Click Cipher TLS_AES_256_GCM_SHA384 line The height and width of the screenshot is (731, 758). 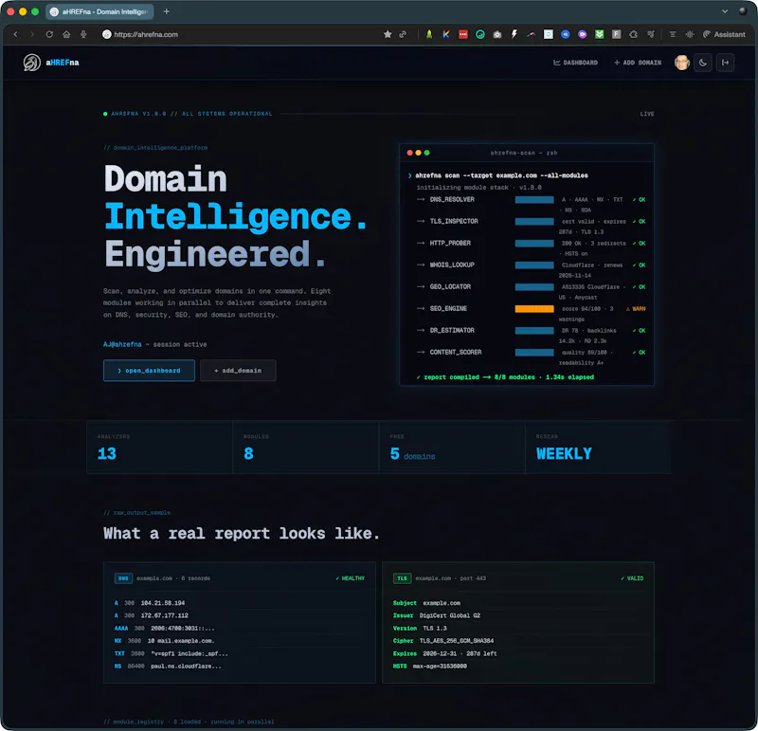coord(443,641)
